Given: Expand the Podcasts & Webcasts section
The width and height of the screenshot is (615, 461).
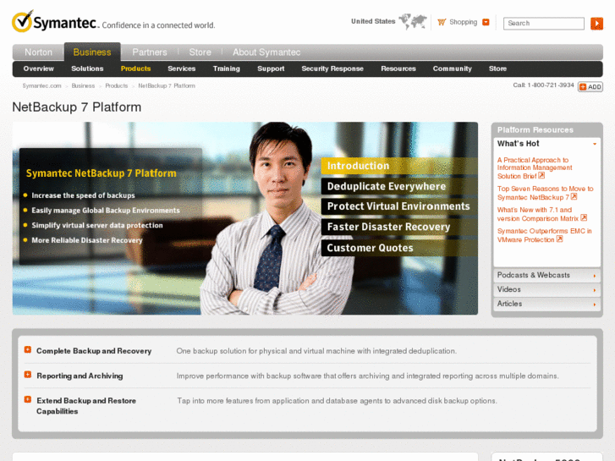Looking at the screenshot, I should (x=546, y=276).
